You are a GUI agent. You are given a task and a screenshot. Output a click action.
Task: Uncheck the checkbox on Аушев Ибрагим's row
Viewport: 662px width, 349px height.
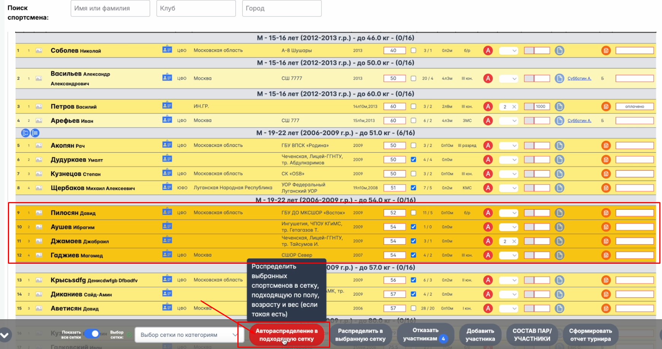(x=414, y=226)
